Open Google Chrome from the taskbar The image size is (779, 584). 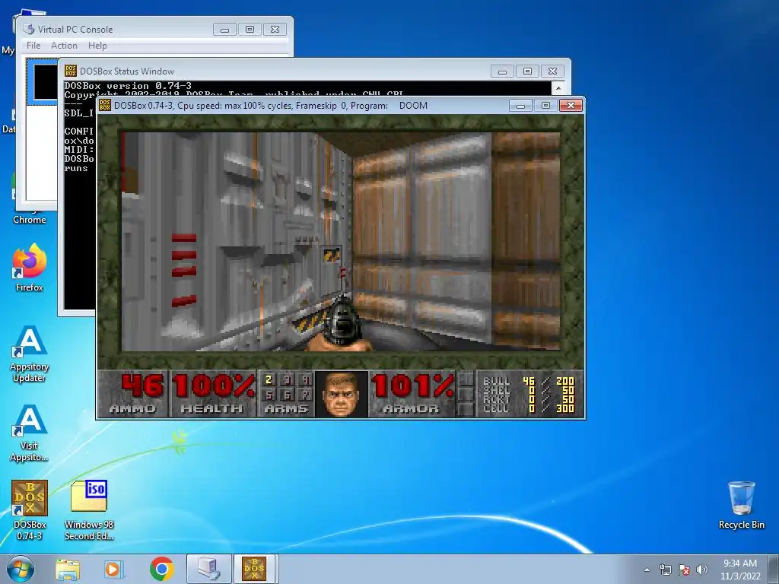pyautogui.click(x=161, y=569)
